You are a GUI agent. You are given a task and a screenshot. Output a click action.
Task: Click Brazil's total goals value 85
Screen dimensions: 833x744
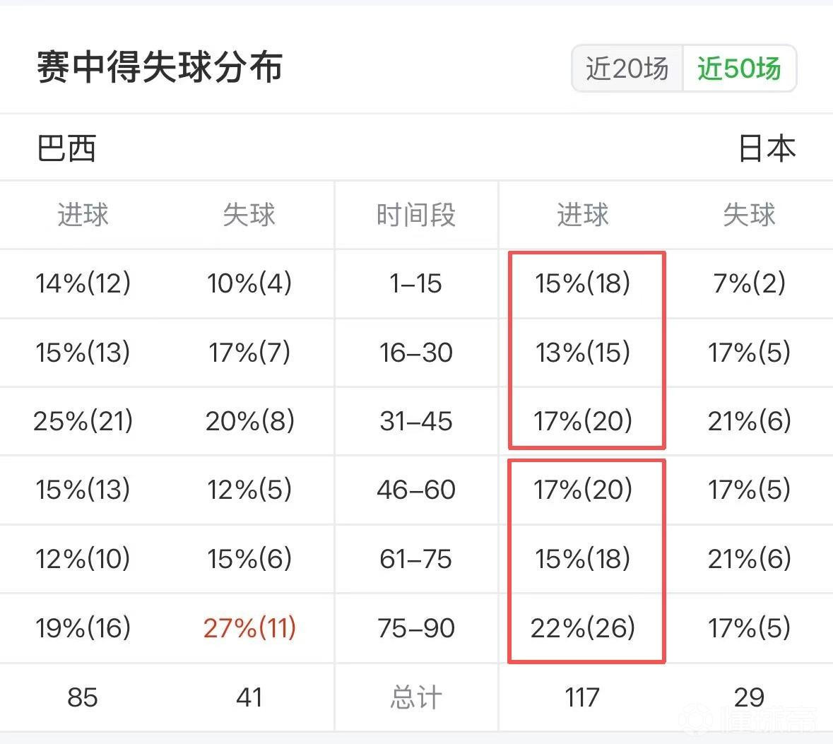click(x=83, y=697)
